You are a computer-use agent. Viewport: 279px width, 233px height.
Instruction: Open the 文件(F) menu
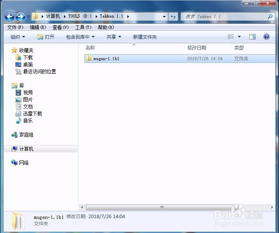[x=15, y=27]
